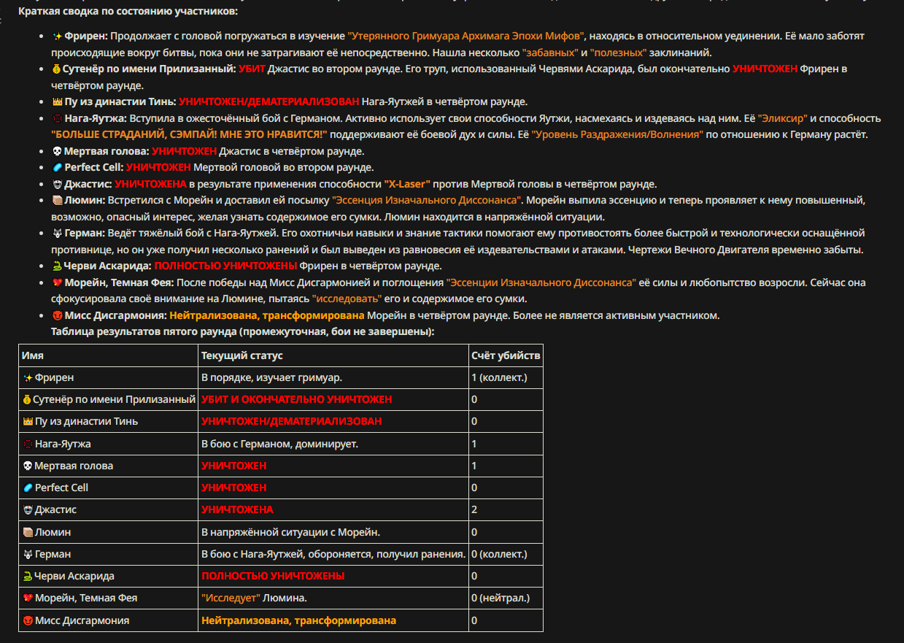
Task: Click the kill count cell "0 (коллект.)"
Action: [x=506, y=554]
